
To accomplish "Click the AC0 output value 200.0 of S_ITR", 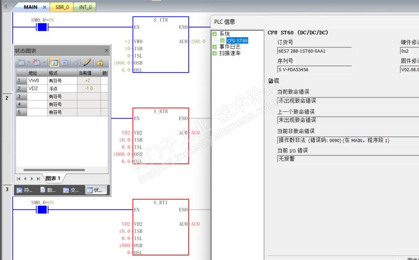I will 198,42.
